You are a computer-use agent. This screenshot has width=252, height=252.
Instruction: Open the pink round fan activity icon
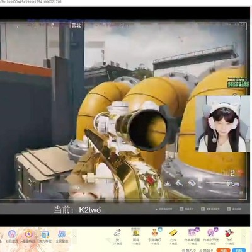click(12, 237)
